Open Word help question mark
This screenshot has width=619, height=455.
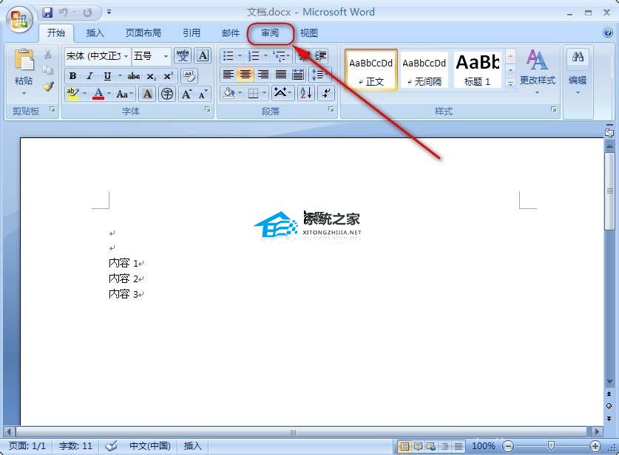(x=608, y=32)
